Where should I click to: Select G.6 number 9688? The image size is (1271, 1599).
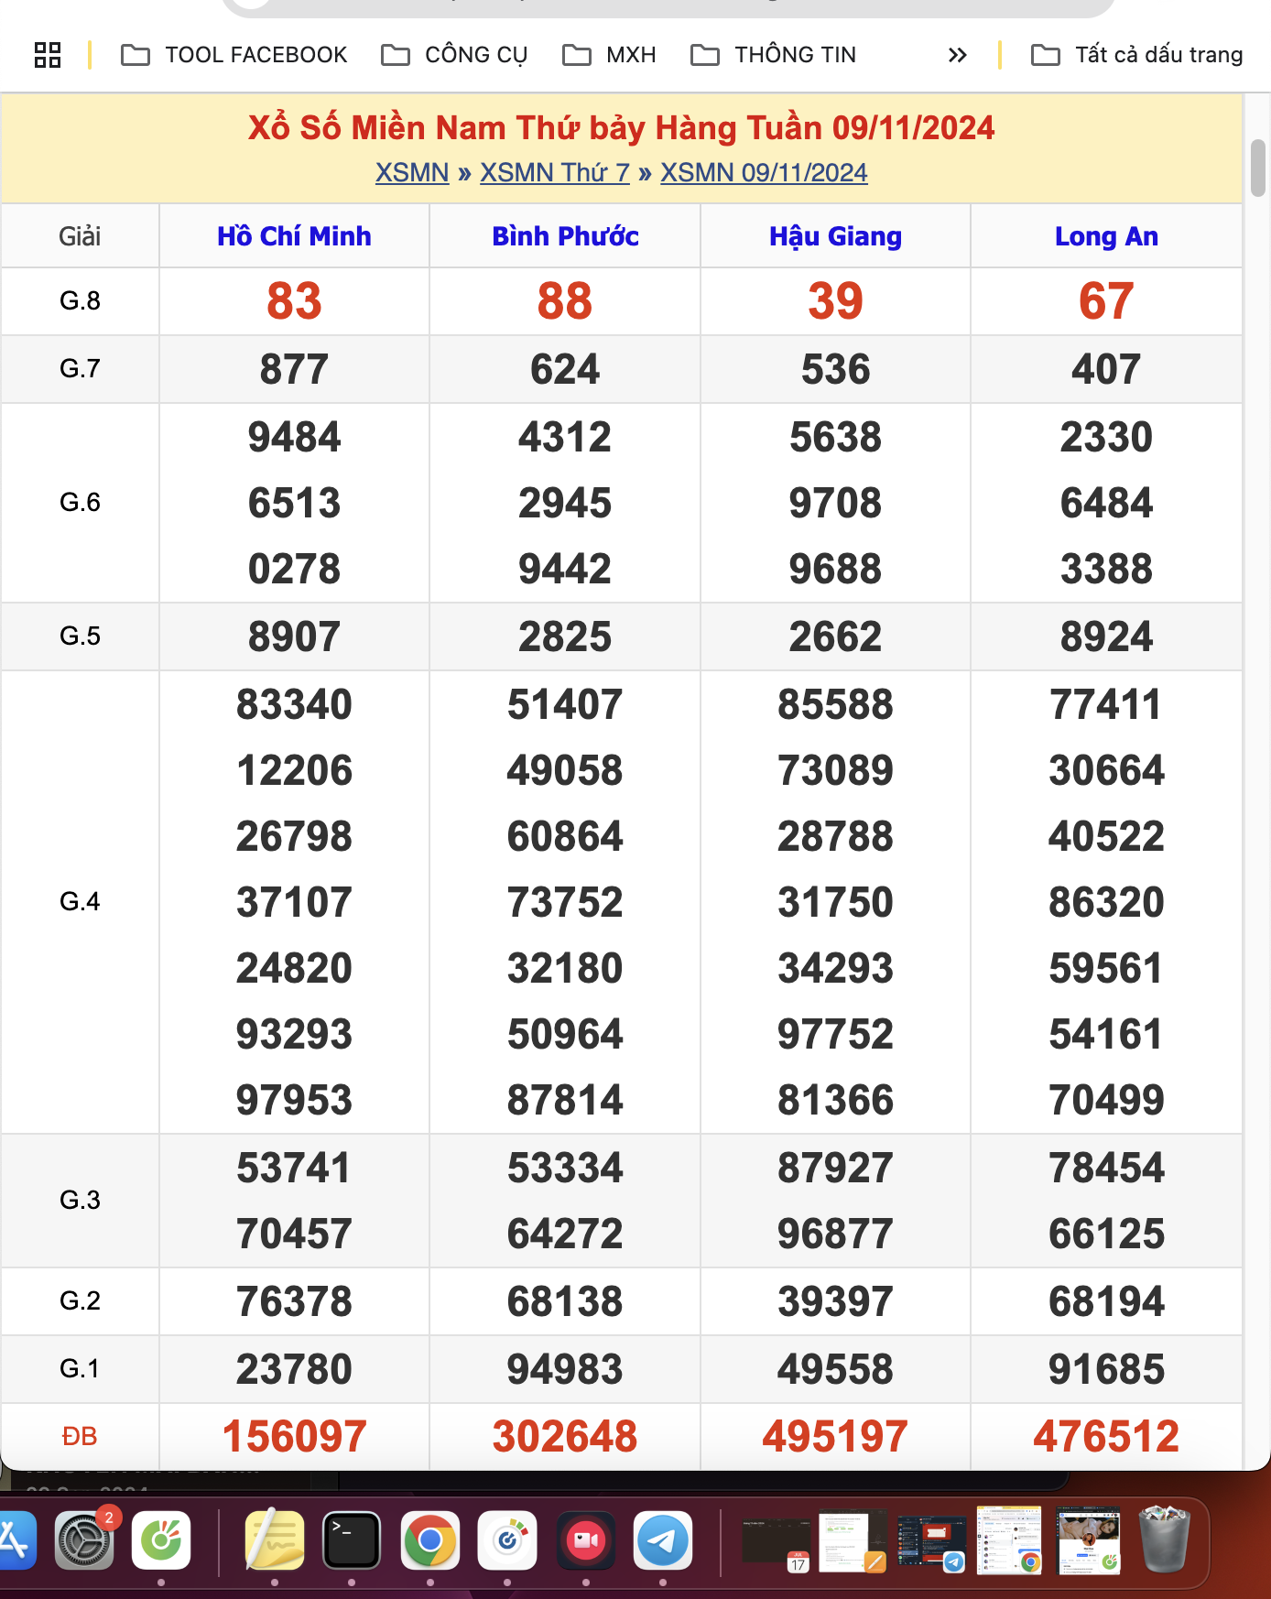pyautogui.click(x=835, y=569)
